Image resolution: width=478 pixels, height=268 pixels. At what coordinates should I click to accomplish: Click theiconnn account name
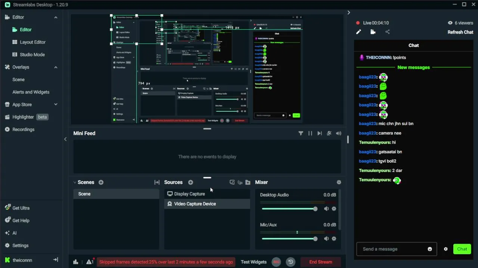[22, 260]
